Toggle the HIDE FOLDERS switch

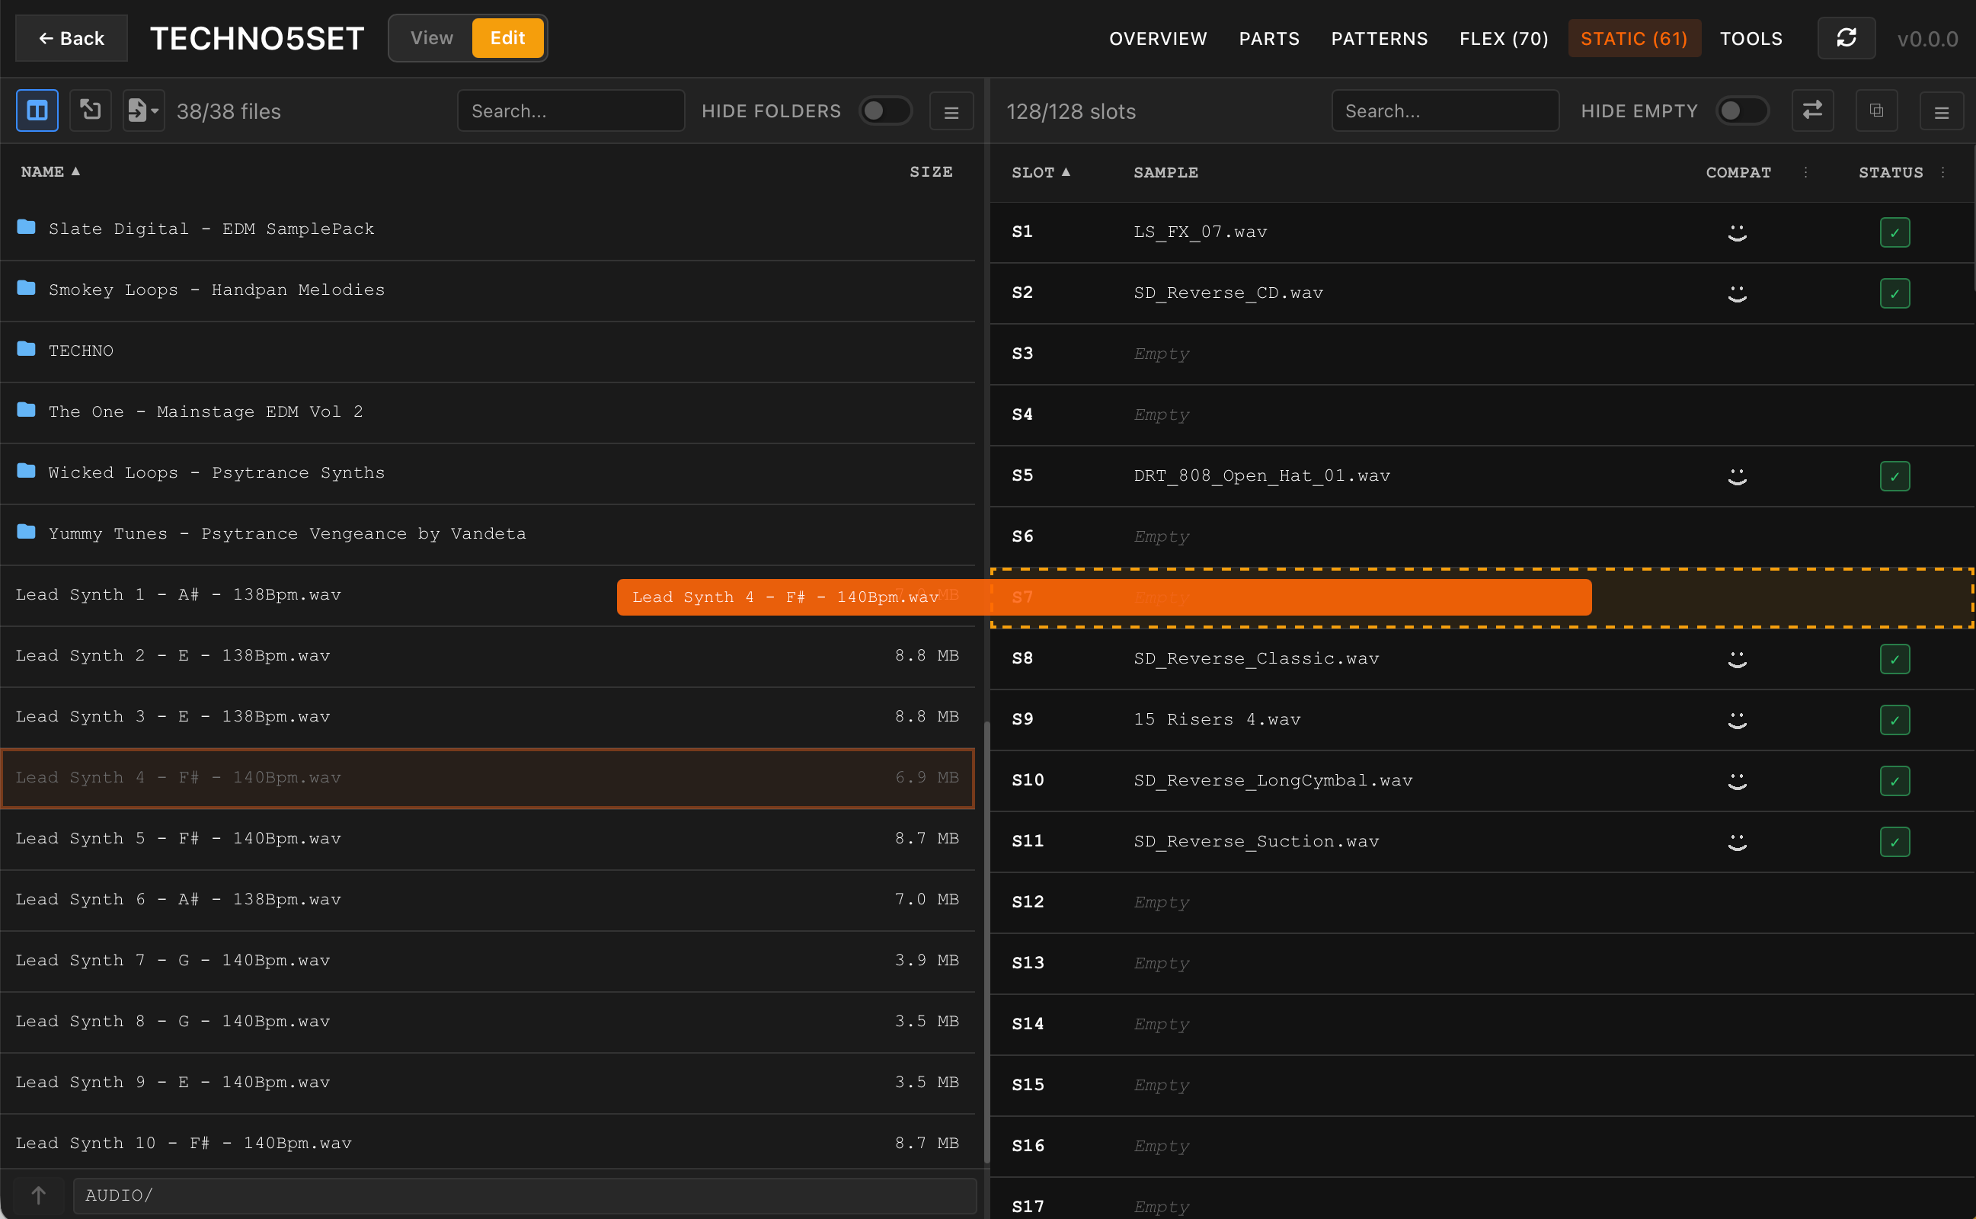885,110
